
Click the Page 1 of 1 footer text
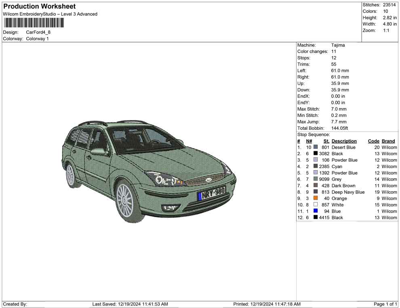pyautogui.click(x=385, y=304)
